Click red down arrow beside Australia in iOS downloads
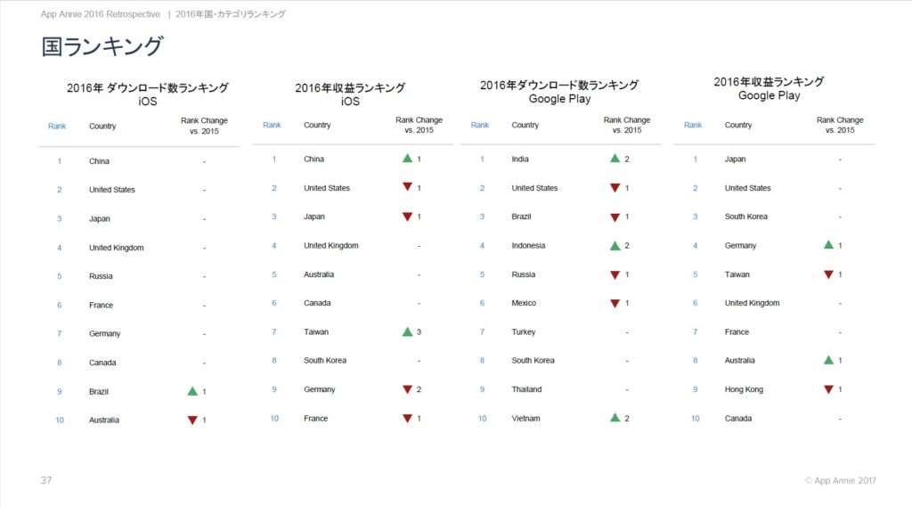This screenshot has height=507, width=912. pyautogui.click(x=191, y=421)
